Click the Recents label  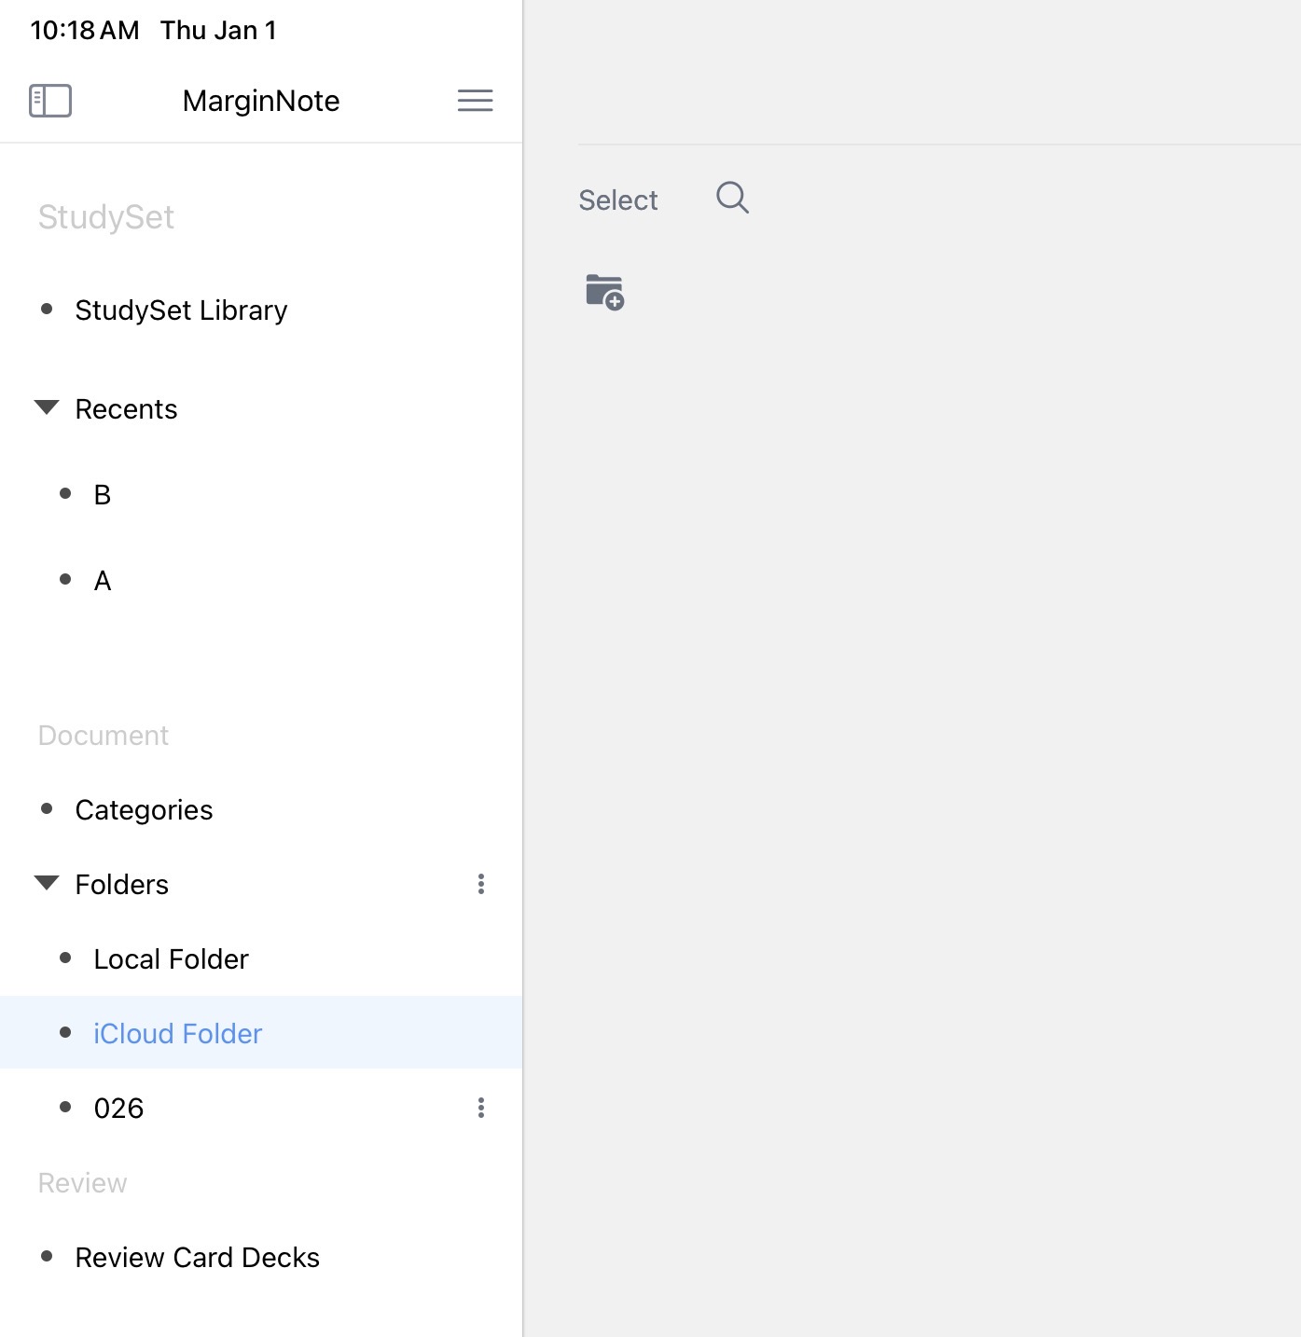(x=126, y=408)
